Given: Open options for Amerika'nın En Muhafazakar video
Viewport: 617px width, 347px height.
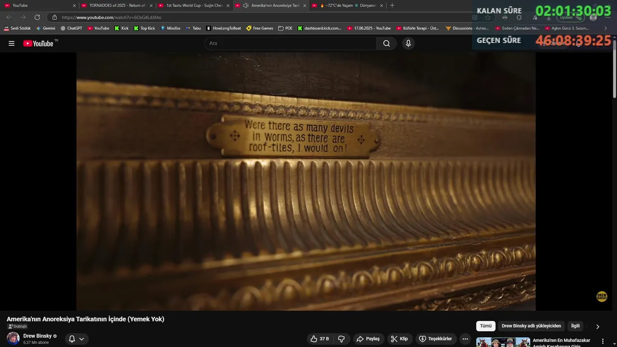Looking at the screenshot, I should tap(603, 341).
